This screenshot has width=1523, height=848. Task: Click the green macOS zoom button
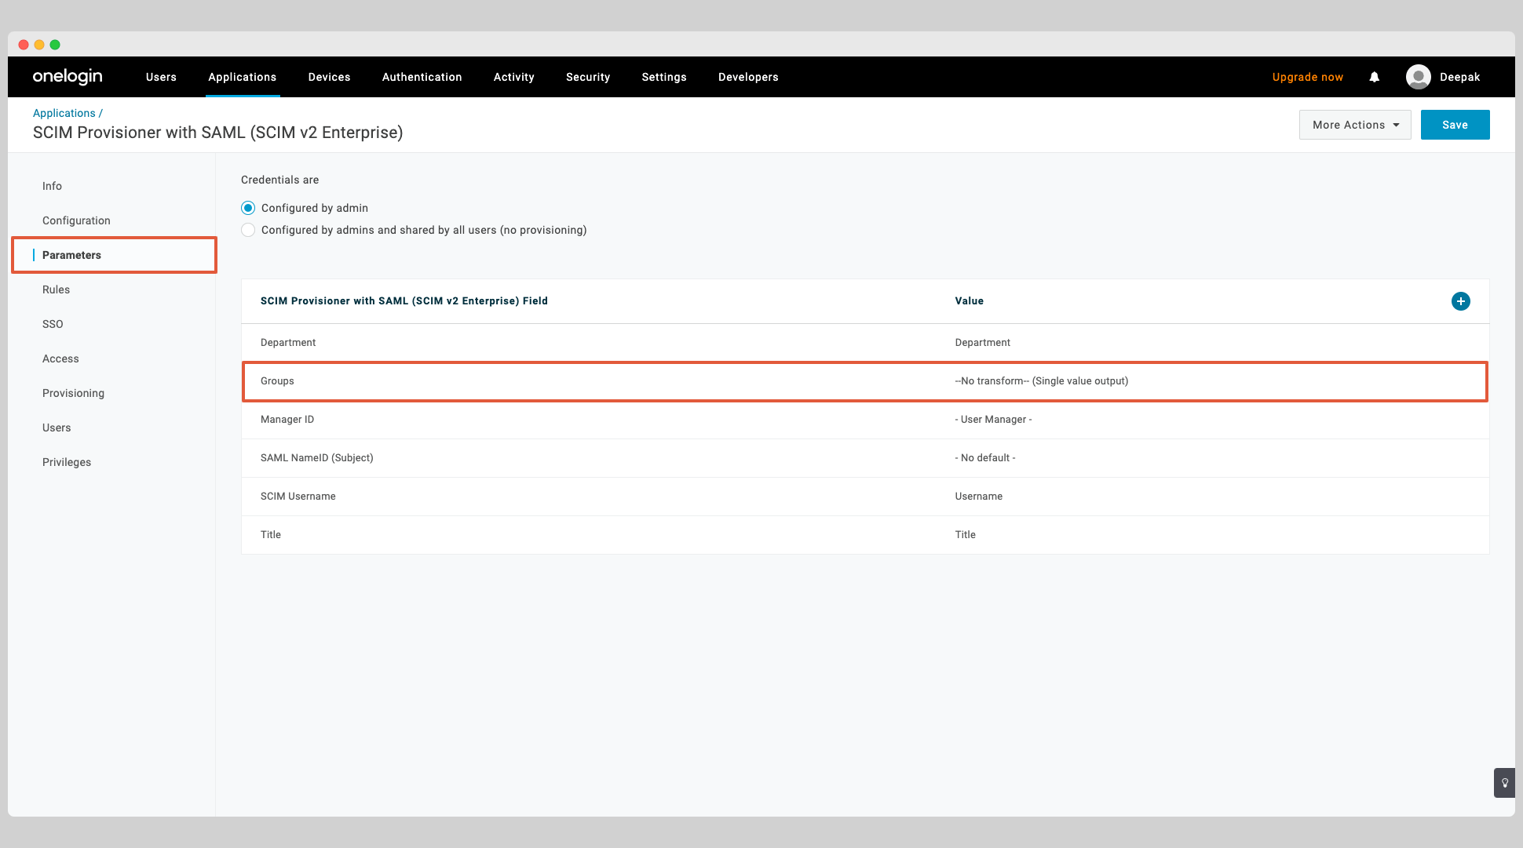click(x=53, y=44)
